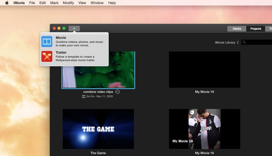Click the filmstrip icon beside 3m 0s
272x156 pixels.
[83, 96]
